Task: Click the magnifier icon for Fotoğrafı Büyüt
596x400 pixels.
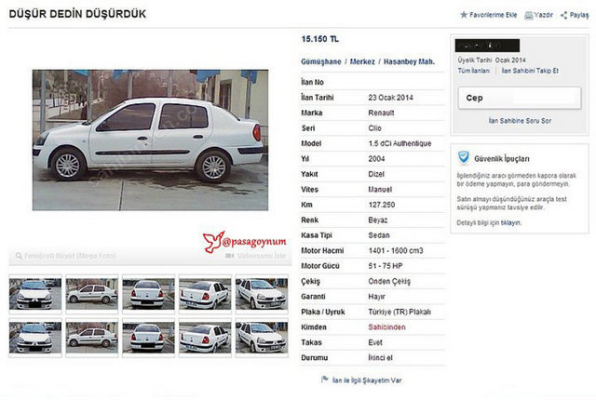Action: click(x=19, y=256)
